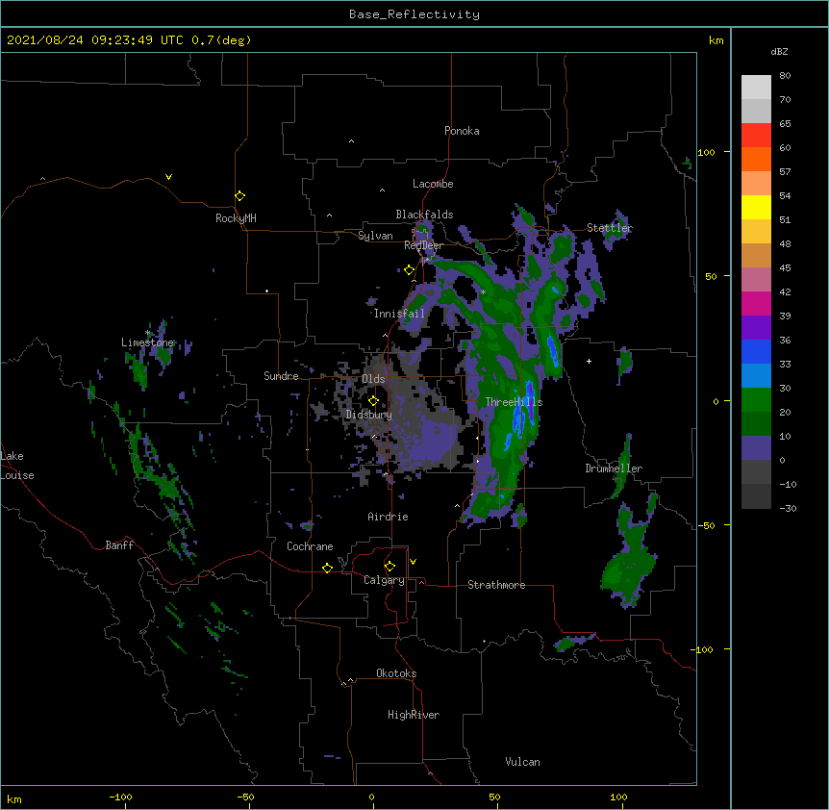Screen dimensions: 829x810
Task: Click the Airdrie city label
Action: [388, 517]
